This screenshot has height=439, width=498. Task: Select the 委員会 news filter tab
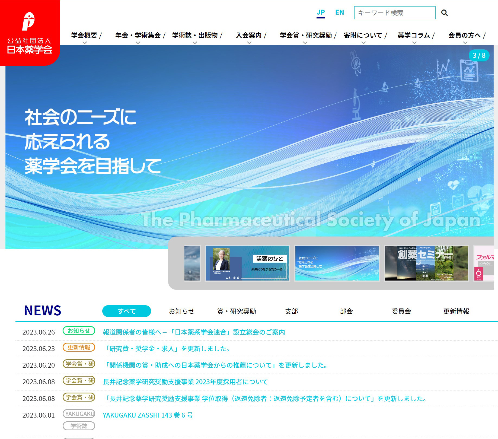coord(401,311)
